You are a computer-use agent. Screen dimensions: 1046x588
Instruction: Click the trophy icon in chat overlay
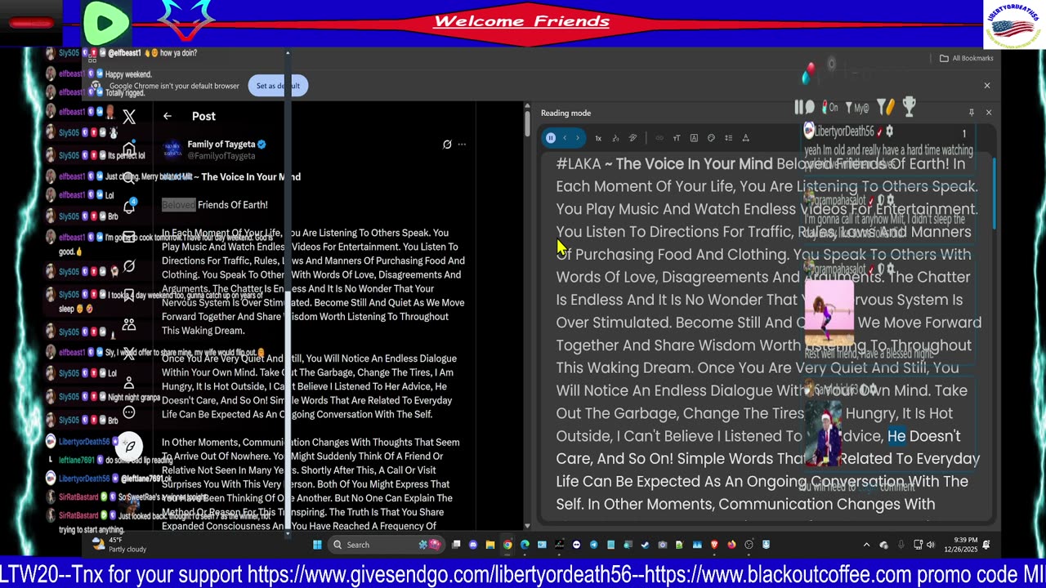point(909,106)
